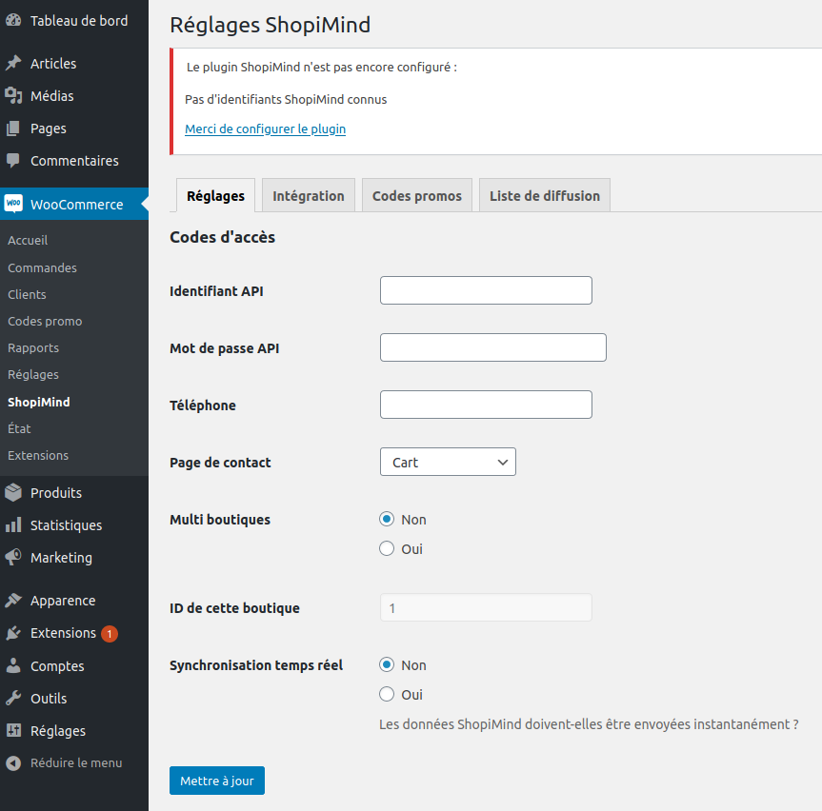The image size is (822, 811).
Task: Click the WooCommerce Woo logo icon
Action: [13, 204]
